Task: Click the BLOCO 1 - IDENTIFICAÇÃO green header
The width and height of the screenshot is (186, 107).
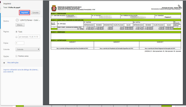Action: (x=116, y=13)
